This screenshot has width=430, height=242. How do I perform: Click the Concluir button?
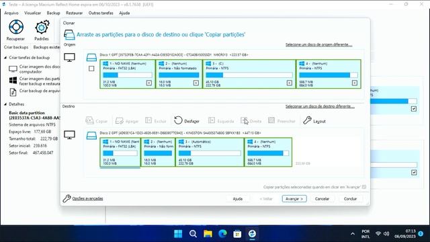(x=351, y=199)
